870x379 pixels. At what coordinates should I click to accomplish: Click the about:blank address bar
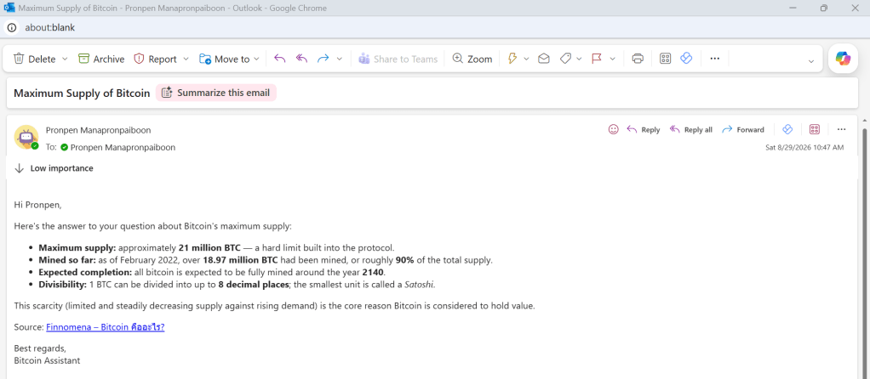[50, 27]
